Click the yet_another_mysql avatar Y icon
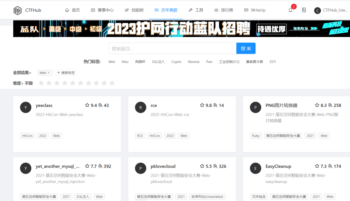Screen dimensions: 350x201 pyautogui.click(x=26, y=168)
